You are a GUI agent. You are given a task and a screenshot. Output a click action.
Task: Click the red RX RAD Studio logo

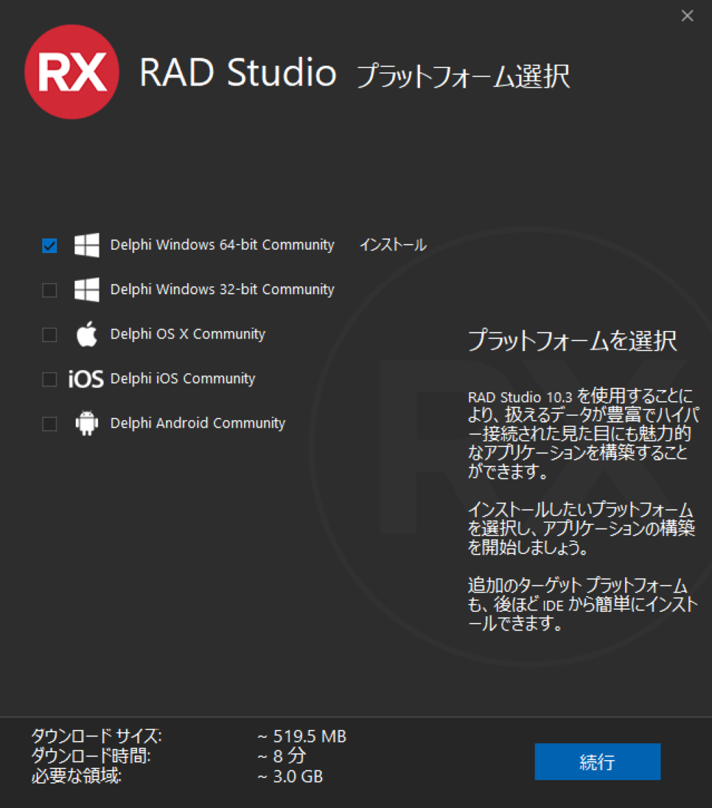(x=72, y=72)
